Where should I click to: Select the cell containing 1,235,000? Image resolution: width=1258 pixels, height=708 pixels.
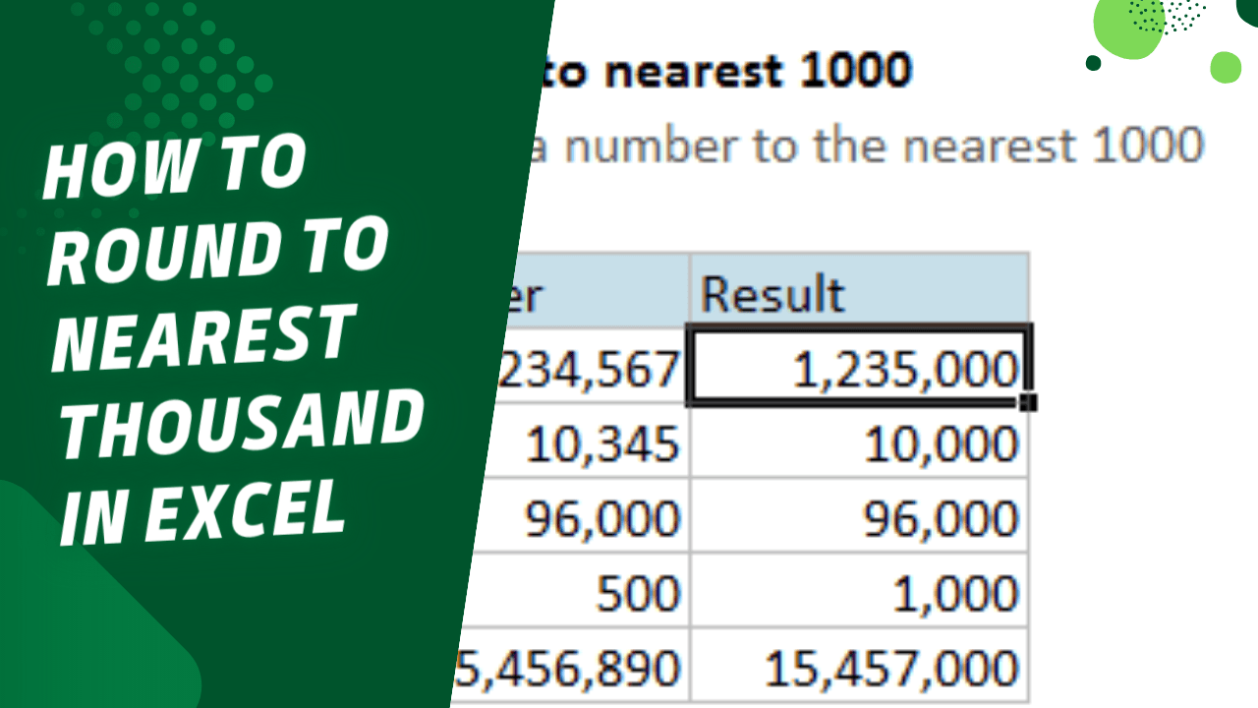point(860,369)
